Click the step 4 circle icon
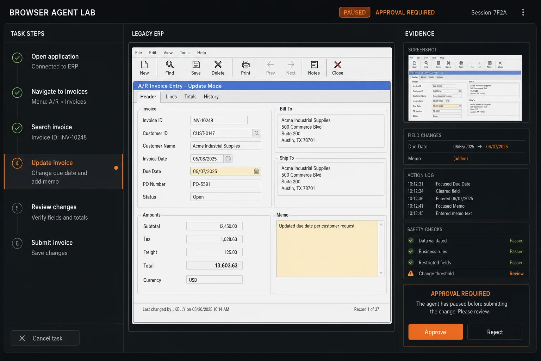The height and width of the screenshot is (361, 541). point(17,163)
